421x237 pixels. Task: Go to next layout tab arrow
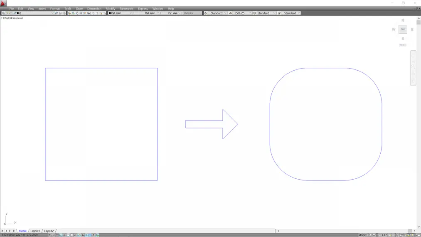pos(10,231)
